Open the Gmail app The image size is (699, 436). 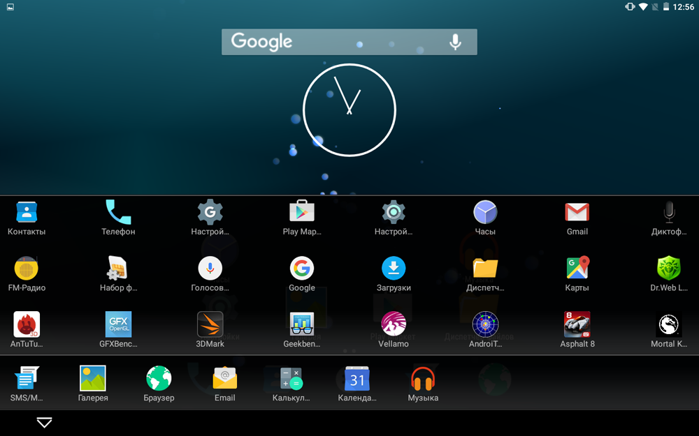click(577, 212)
